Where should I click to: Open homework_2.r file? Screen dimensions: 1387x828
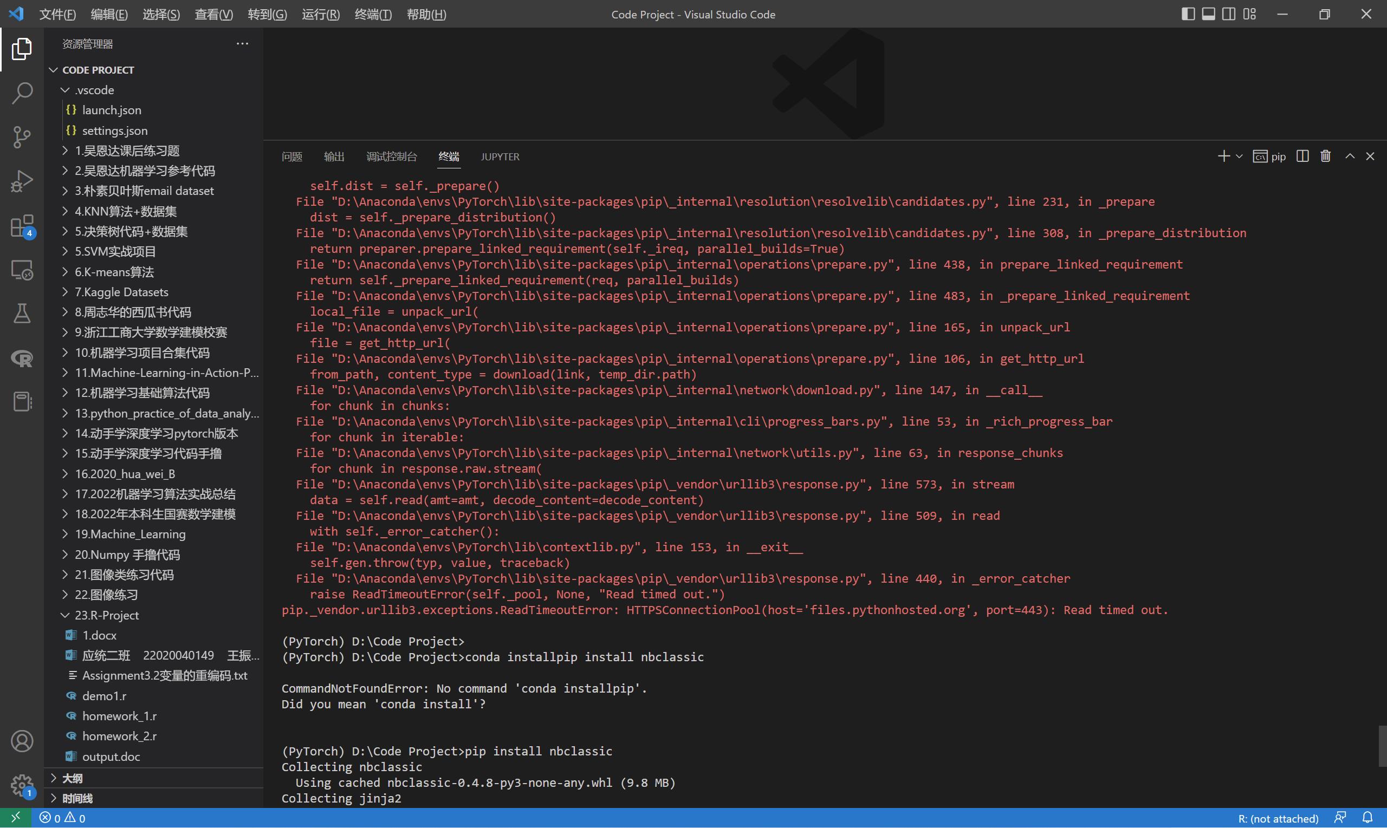(x=153, y=736)
